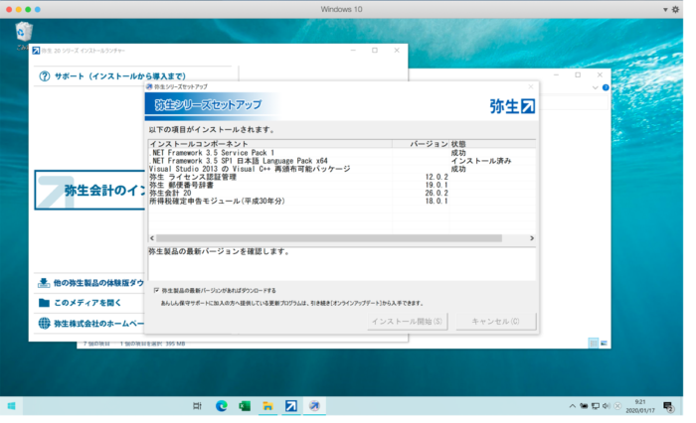Open Task View in the taskbar
Image resolution: width=696 pixels, height=423 pixels.
[197, 406]
